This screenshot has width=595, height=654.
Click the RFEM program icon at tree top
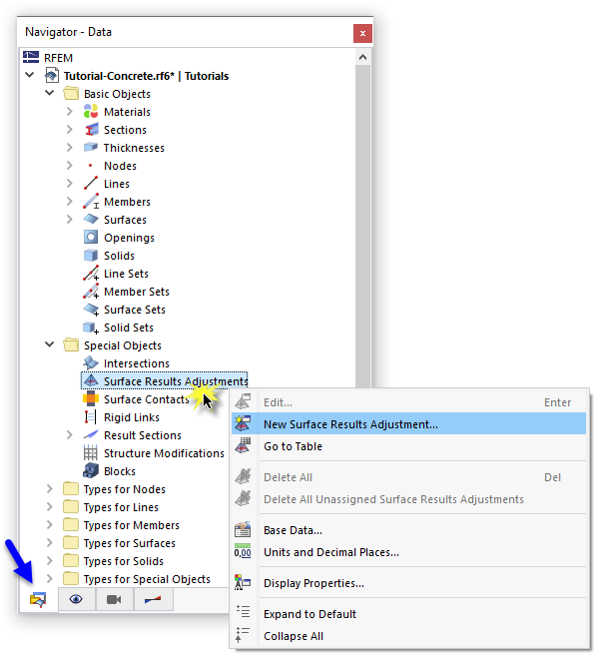[x=31, y=57]
